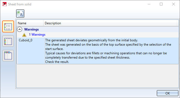This screenshot has width=180, height=98.
Task: Confirm the dialog with OK
Action: pos(168,93)
